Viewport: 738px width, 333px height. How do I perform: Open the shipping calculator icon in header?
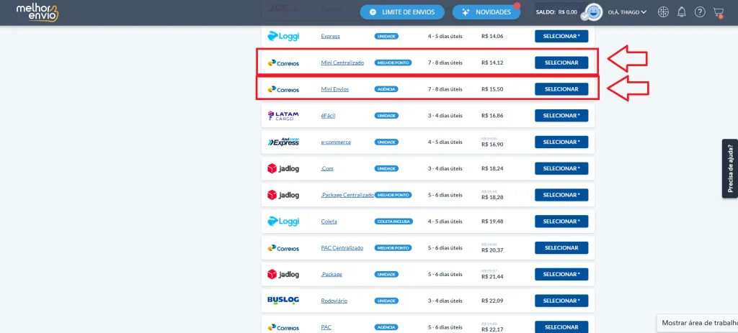(663, 12)
